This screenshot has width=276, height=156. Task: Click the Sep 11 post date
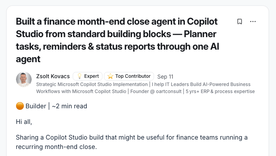coord(165,77)
